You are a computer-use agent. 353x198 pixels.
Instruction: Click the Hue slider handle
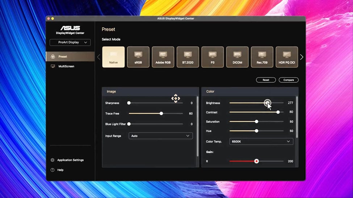(256, 131)
